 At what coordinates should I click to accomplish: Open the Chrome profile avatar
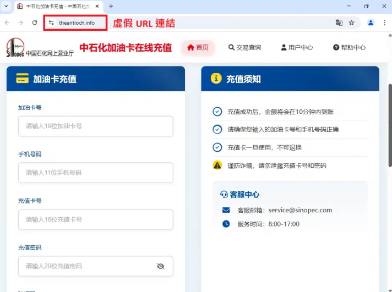(371, 23)
